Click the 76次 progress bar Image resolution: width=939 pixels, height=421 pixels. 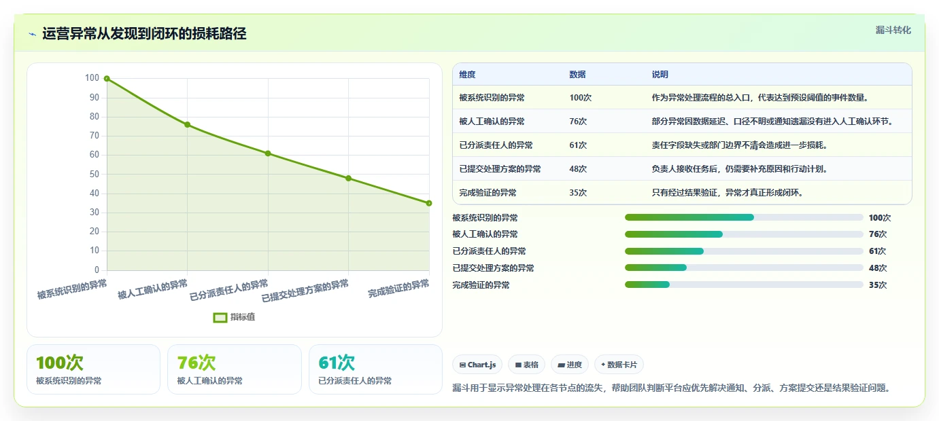pyautogui.click(x=744, y=234)
